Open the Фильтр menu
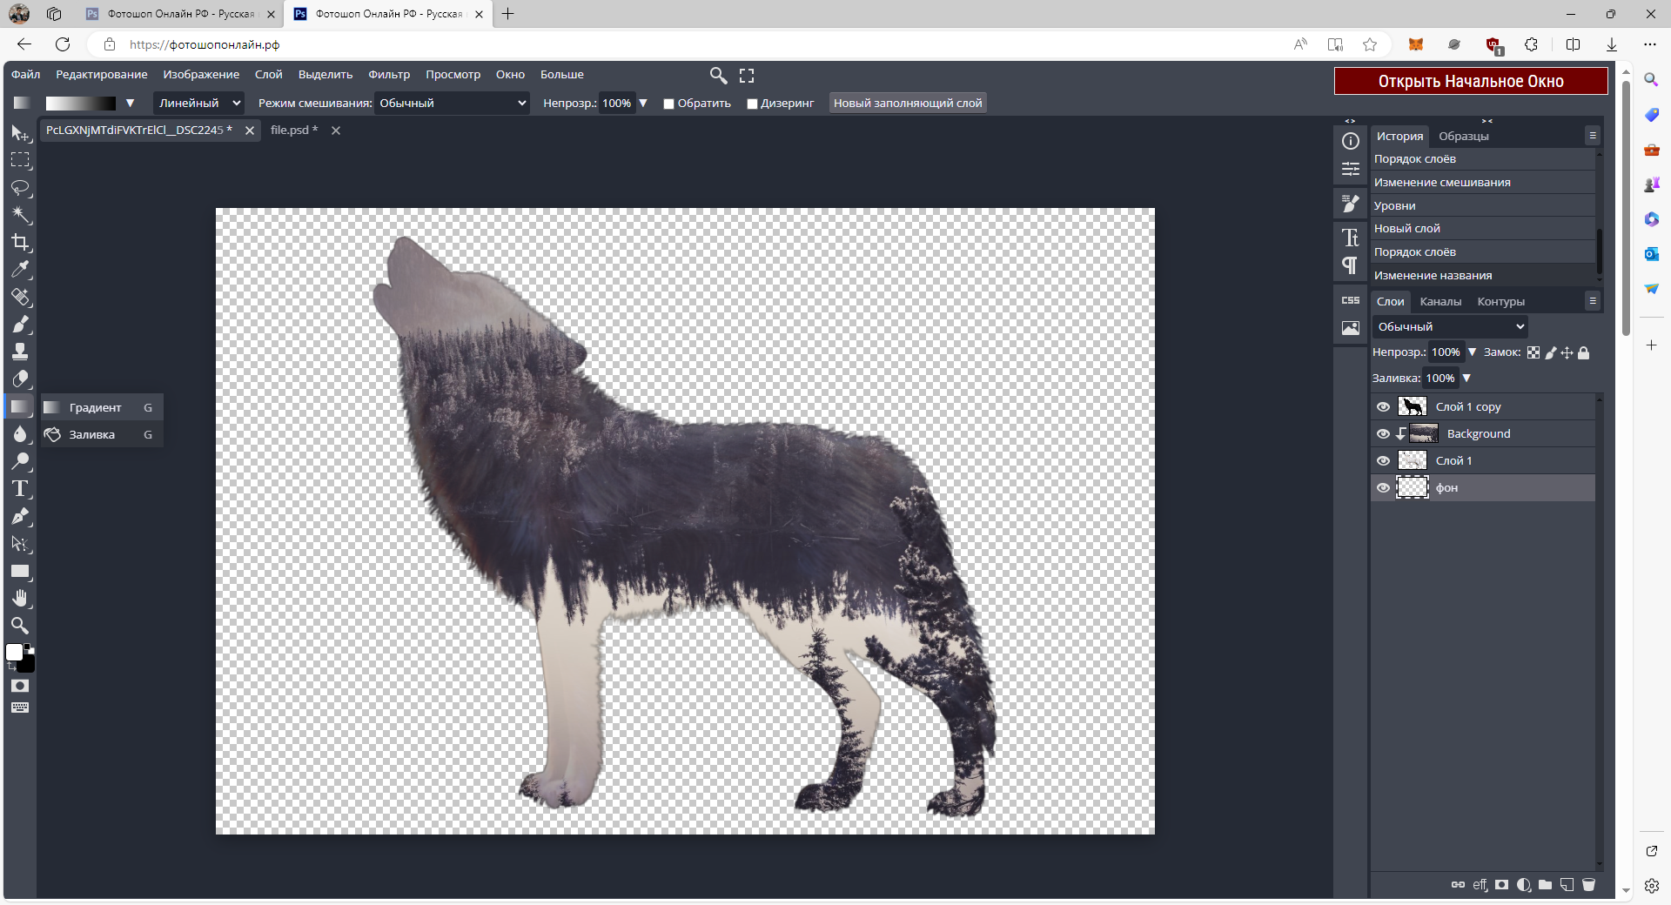Screen dimensions: 1671x905 tap(388, 75)
